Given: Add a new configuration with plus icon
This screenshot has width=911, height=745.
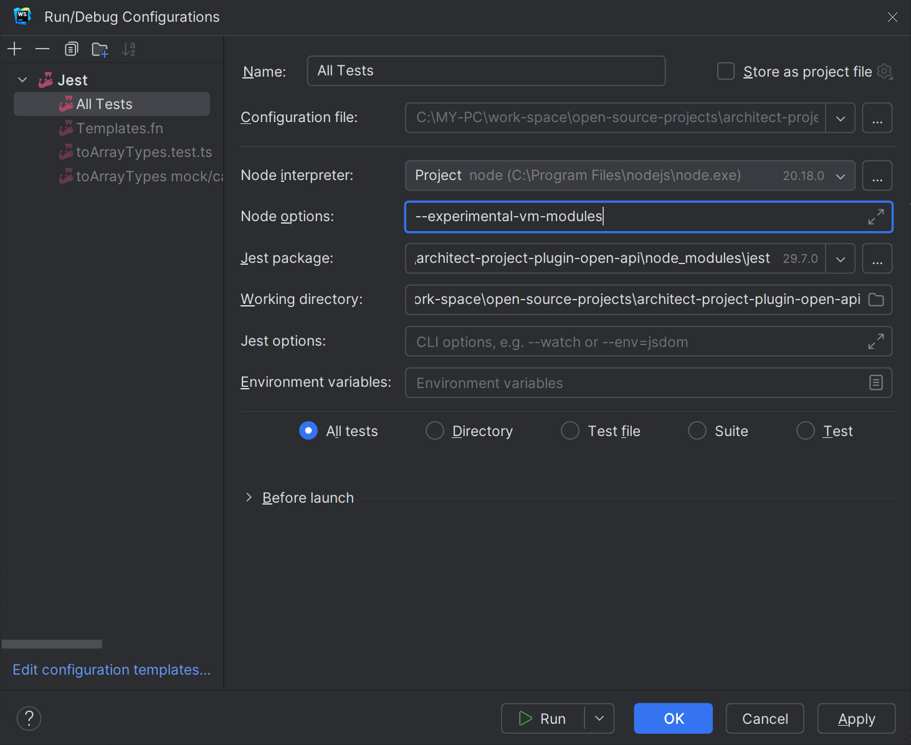Looking at the screenshot, I should 14,49.
